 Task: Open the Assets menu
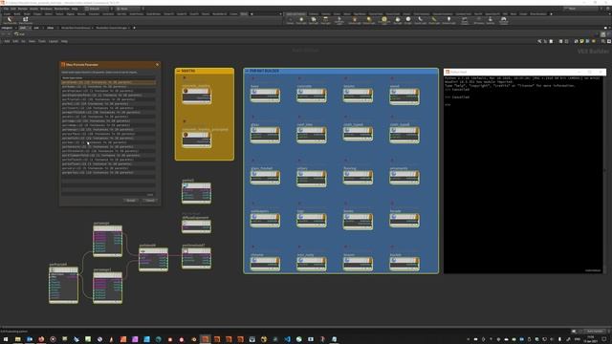34,9
